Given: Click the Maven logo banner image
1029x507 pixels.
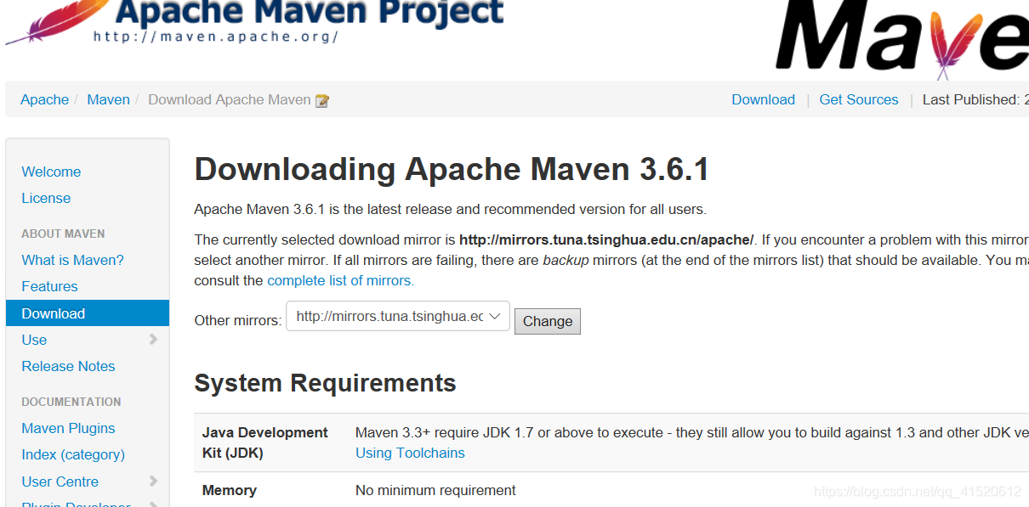Looking at the screenshot, I should tap(901, 38).
